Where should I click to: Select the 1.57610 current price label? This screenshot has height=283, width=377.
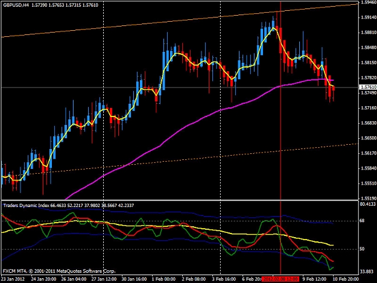(x=368, y=87)
